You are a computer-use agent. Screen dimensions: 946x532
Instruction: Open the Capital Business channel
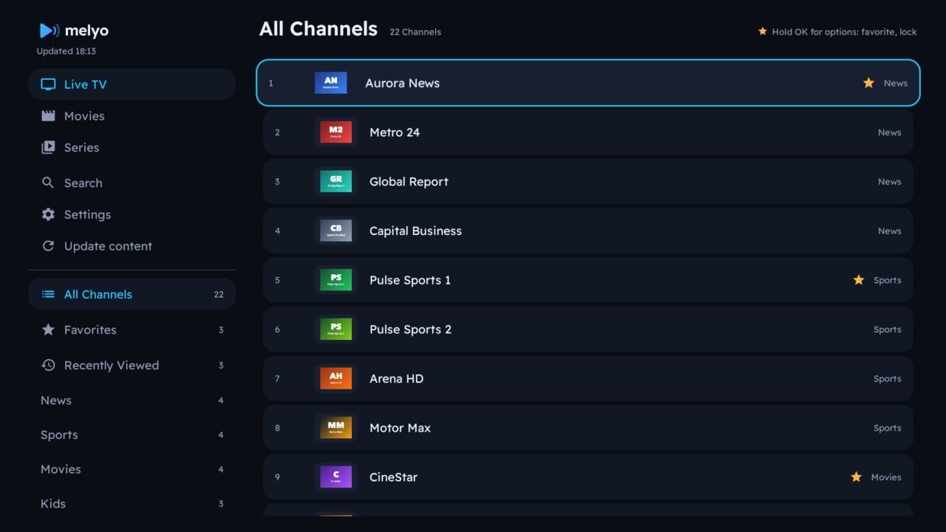point(588,231)
